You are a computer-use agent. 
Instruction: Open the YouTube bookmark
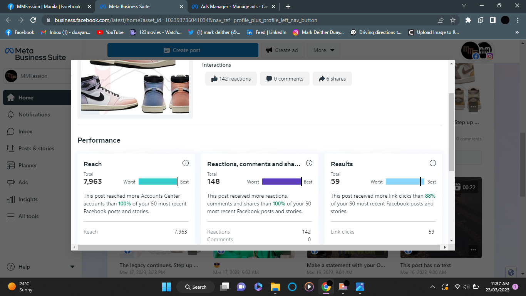110,32
